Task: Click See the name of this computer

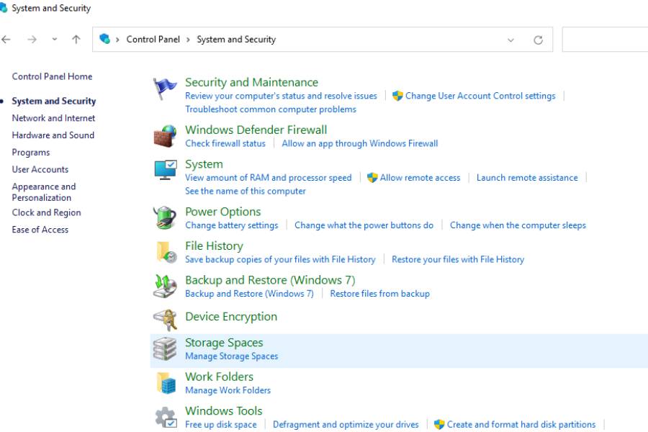Action: coord(246,191)
